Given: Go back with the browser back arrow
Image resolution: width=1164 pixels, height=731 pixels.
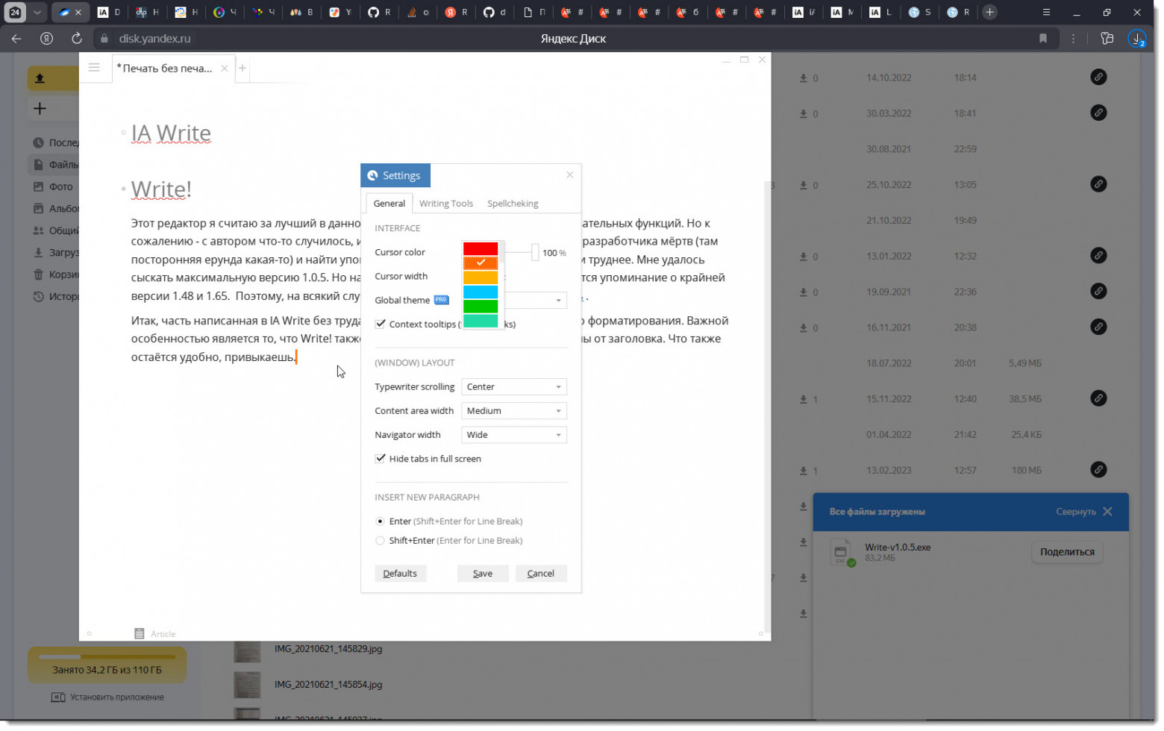Looking at the screenshot, I should [16, 39].
